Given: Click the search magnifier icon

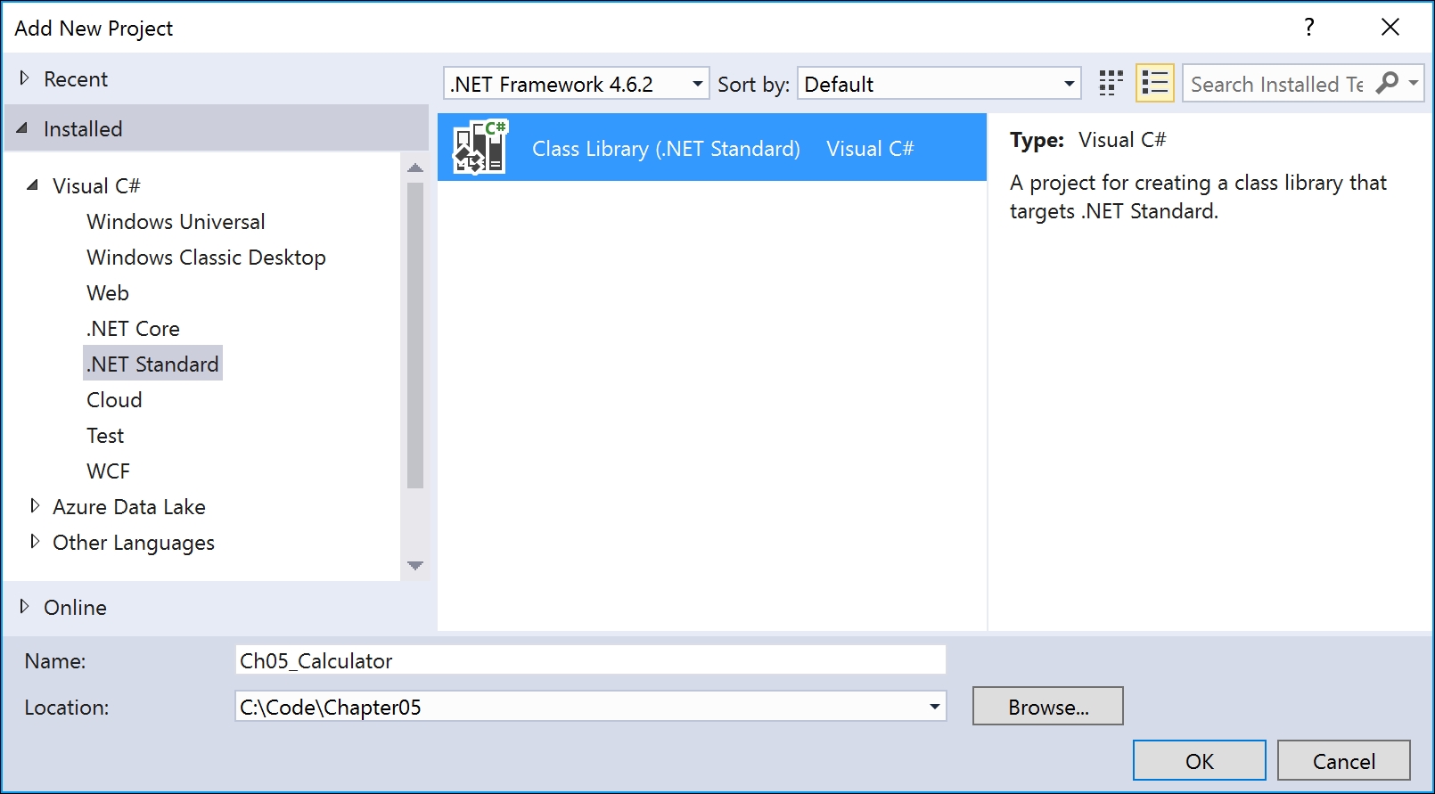Looking at the screenshot, I should click(1387, 84).
